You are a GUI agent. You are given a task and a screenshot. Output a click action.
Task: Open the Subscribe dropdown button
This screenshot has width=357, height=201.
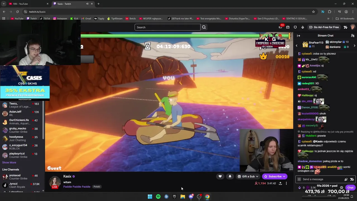tap(274, 176)
